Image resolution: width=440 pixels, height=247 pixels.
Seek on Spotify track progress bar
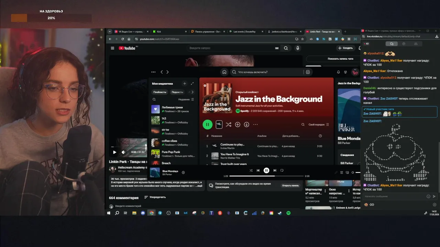click(266, 176)
